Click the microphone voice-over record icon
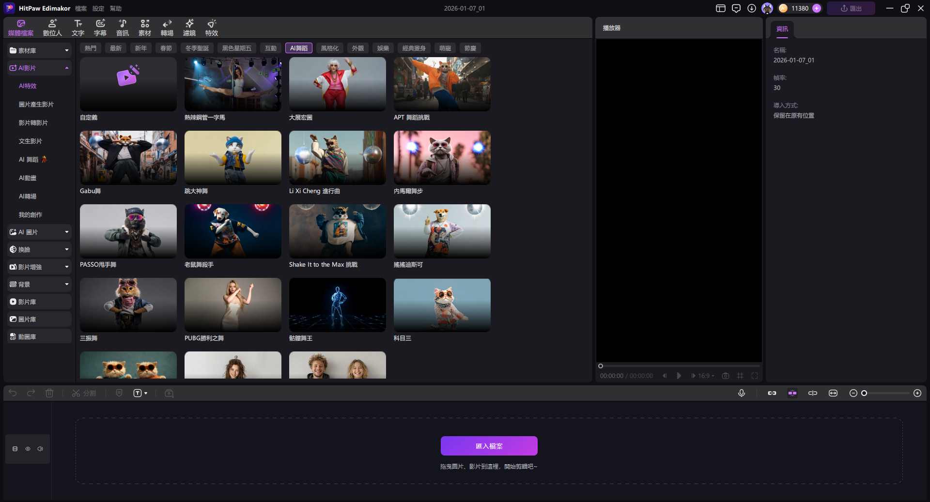The height and width of the screenshot is (502, 930). coord(741,393)
